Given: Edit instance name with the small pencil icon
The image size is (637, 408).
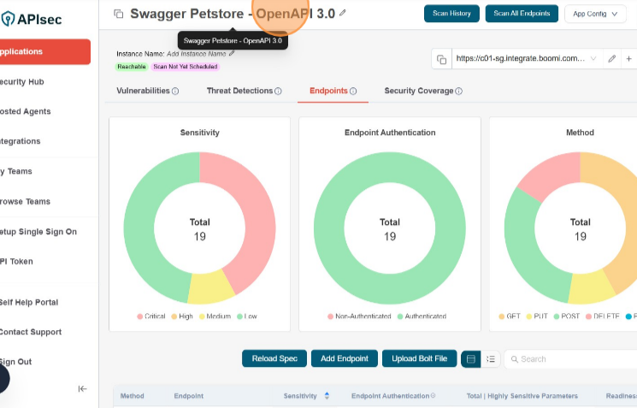Looking at the screenshot, I should (232, 54).
